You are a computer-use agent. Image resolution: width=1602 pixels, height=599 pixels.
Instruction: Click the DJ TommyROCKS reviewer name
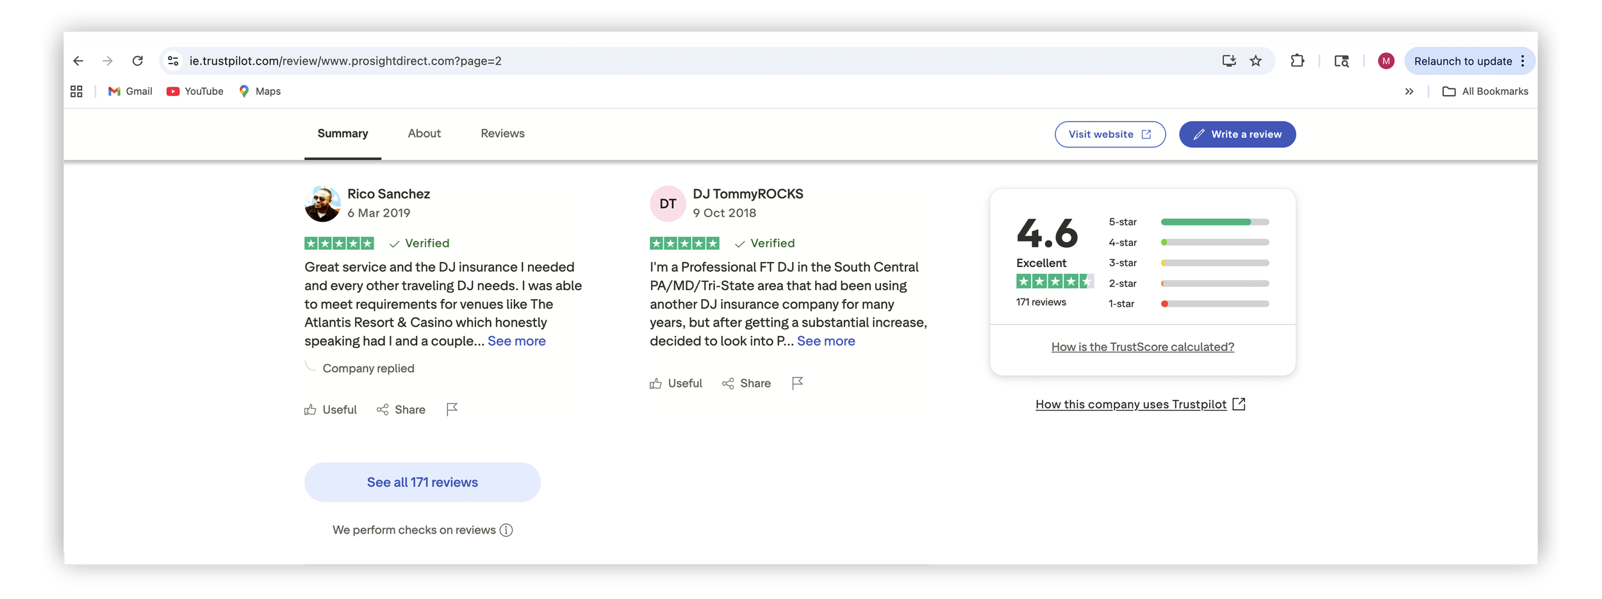748,194
